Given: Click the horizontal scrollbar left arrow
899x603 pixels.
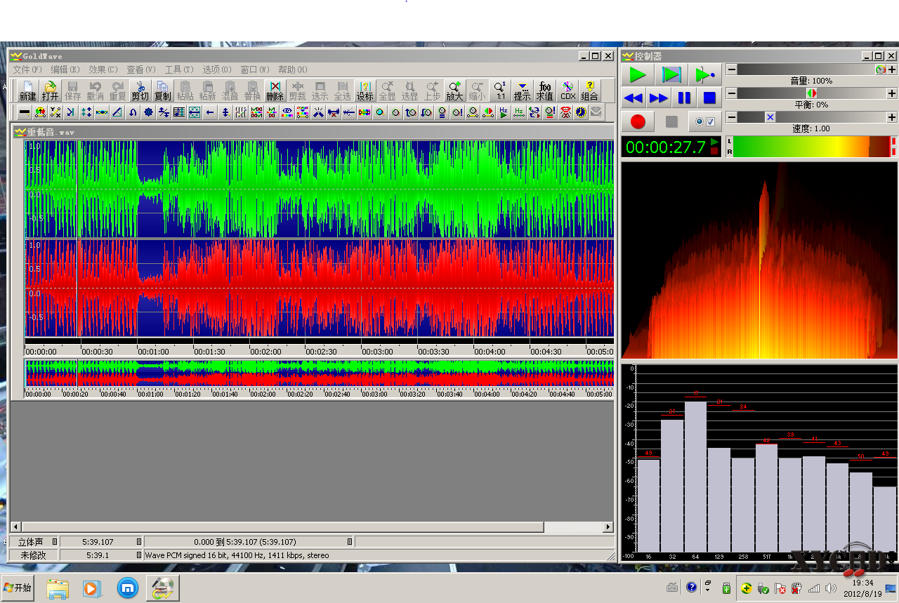Looking at the screenshot, I should (x=16, y=526).
